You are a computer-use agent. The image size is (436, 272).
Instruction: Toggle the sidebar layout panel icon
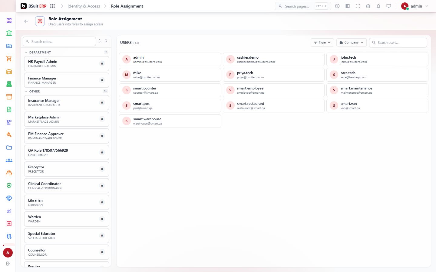point(348,6)
